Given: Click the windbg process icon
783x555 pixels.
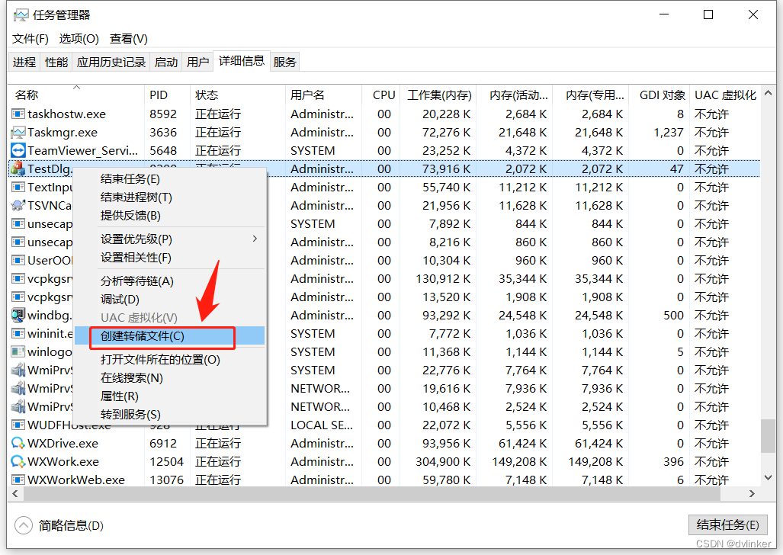Looking at the screenshot, I should pos(18,315).
